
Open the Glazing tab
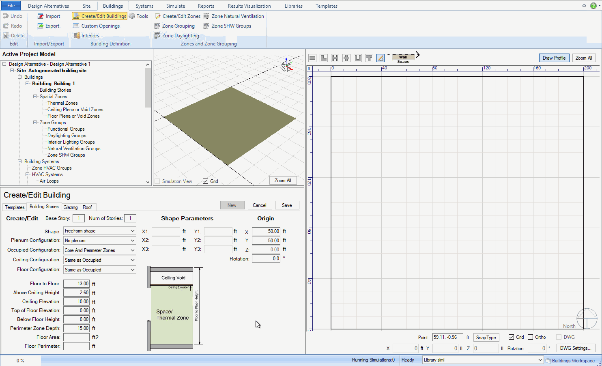tap(71, 207)
